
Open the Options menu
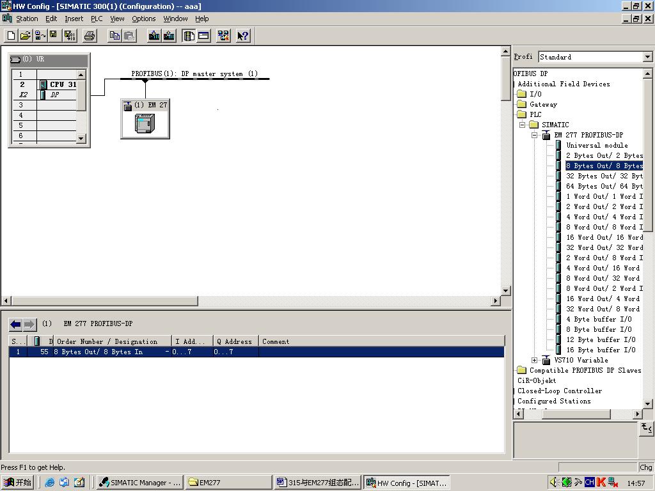(144, 19)
